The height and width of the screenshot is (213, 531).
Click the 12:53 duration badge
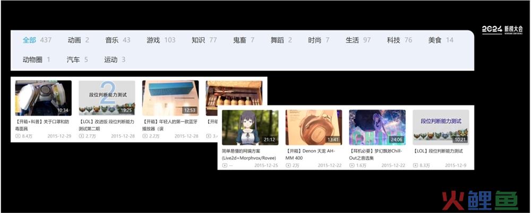[x=190, y=110]
